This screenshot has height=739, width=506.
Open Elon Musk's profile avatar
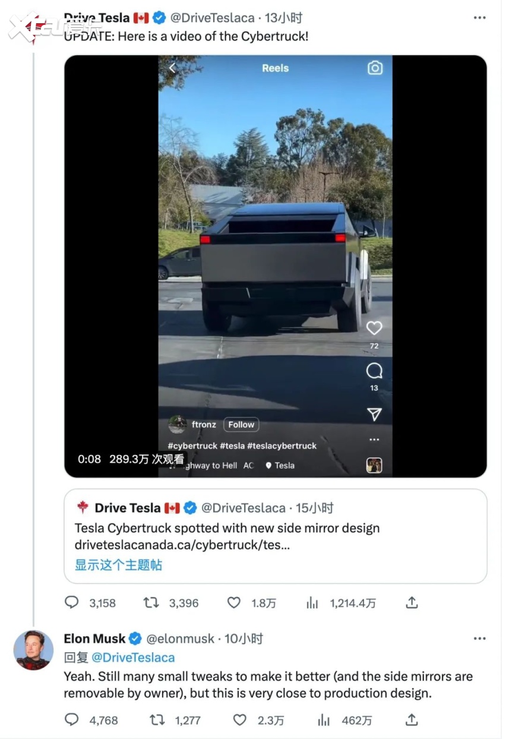click(x=33, y=650)
